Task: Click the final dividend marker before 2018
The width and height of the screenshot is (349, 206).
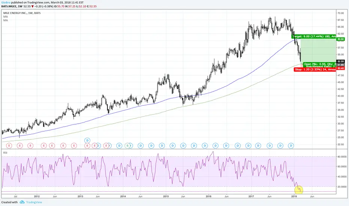Action: coord(291,146)
